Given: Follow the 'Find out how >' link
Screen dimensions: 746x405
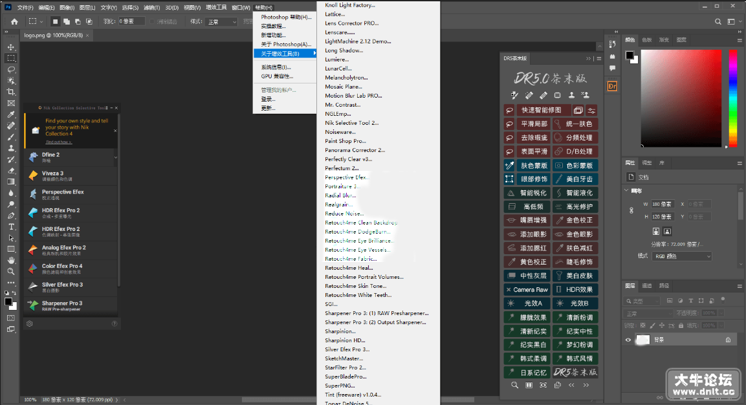Looking at the screenshot, I should (58, 142).
